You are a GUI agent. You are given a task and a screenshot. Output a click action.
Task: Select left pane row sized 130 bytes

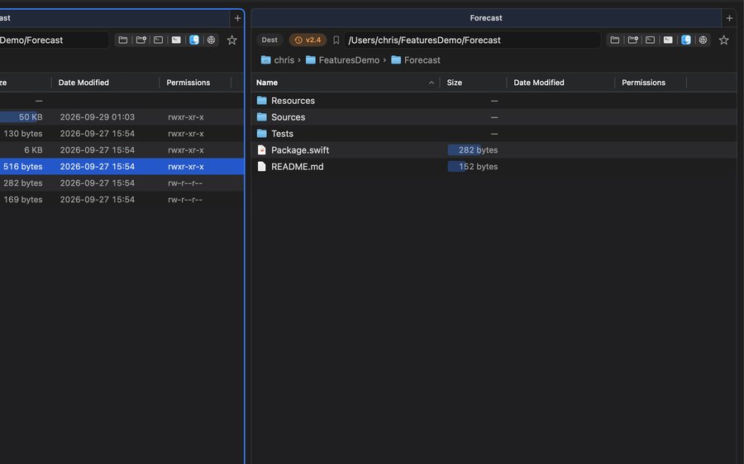coord(122,134)
